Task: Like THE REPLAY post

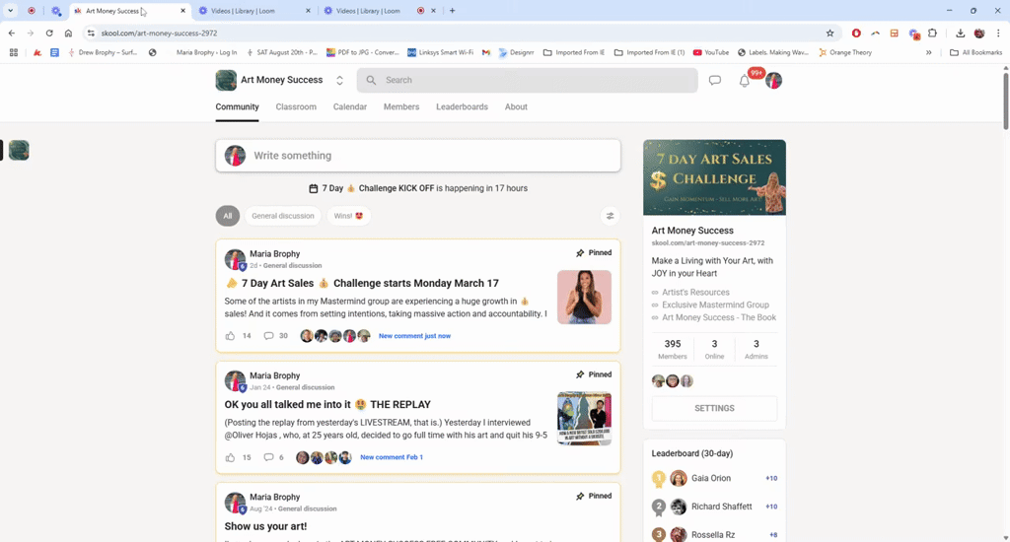Action: coord(230,457)
